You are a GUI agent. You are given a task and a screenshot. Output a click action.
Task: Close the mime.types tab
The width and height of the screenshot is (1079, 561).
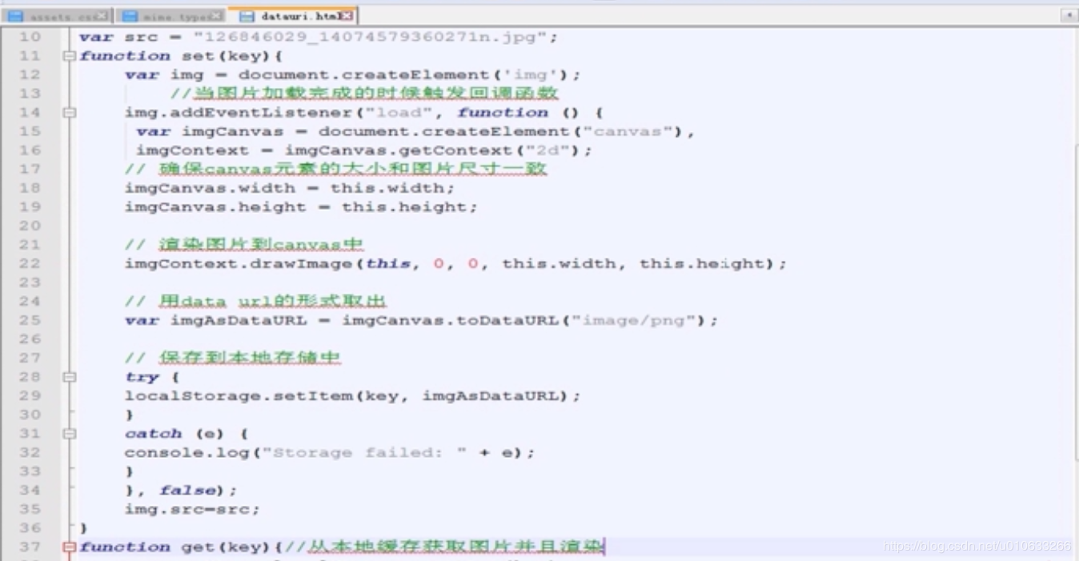[x=217, y=16]
